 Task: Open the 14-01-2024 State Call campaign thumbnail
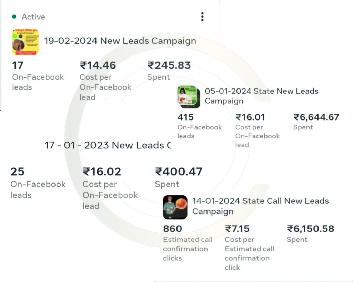[175, 207]
